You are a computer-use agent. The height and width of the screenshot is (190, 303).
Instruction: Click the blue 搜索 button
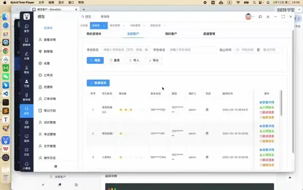tap(95, 60)
